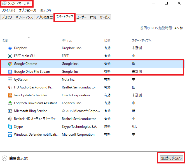Click the 未計測 impact value for Dropbox
This screenshot has width=185, height=164.
coord(137,48)
